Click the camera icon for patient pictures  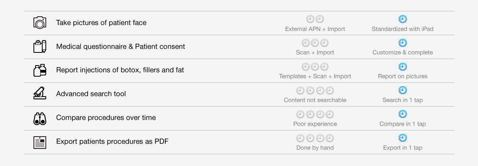click(x=40, y=22)
